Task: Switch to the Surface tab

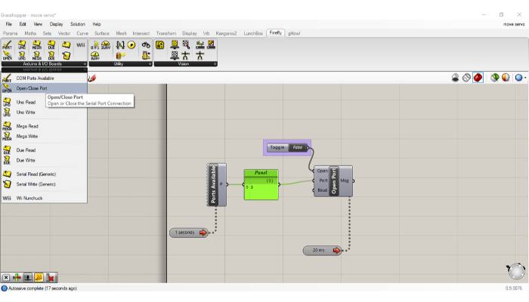Action: pyautogui.click(x=102, y=33)
